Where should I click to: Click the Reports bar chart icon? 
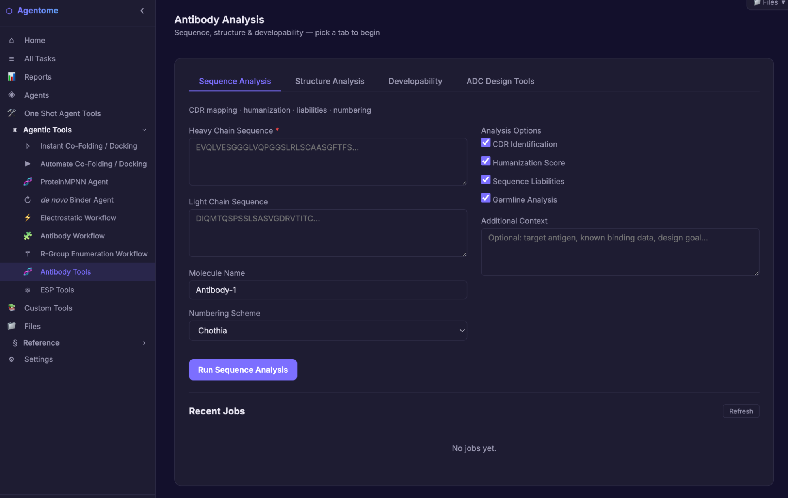(x=11, y=77)
